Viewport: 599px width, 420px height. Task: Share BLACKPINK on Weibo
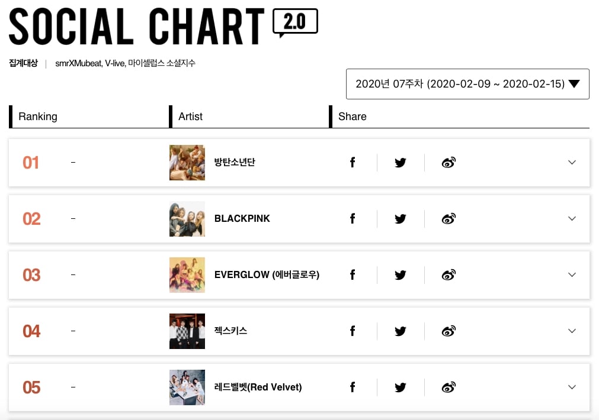(449, 219)
